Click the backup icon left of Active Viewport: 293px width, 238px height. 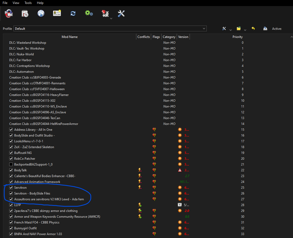265,28
